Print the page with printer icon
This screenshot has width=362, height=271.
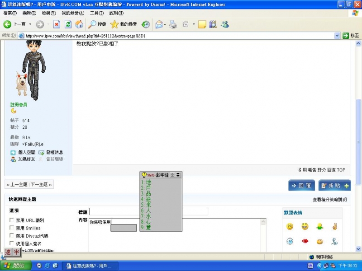coord(173,24)
